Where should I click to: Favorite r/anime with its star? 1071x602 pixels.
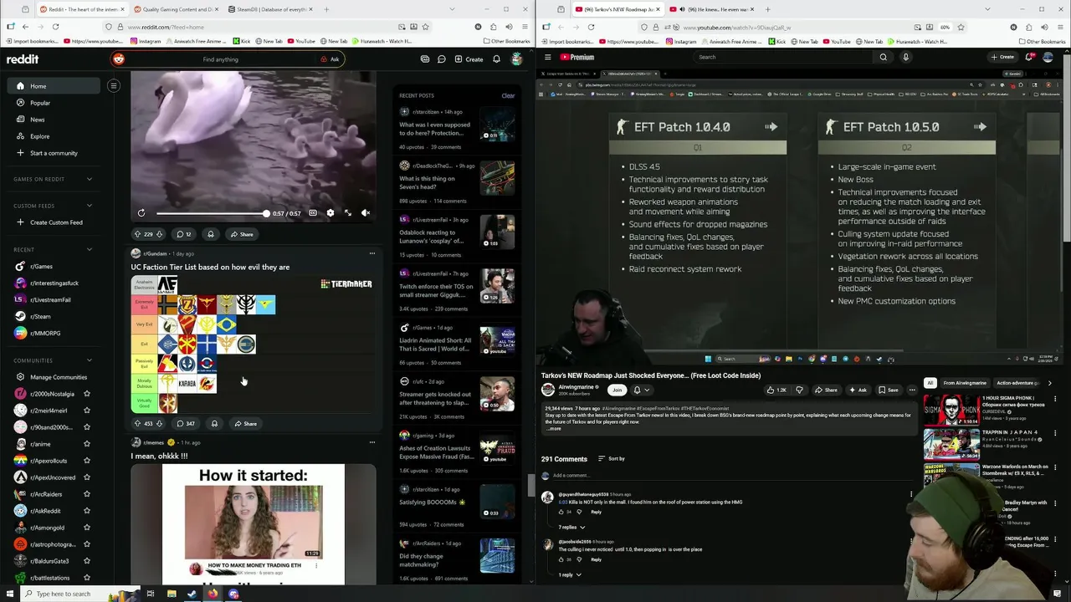[x=87, y=444]
